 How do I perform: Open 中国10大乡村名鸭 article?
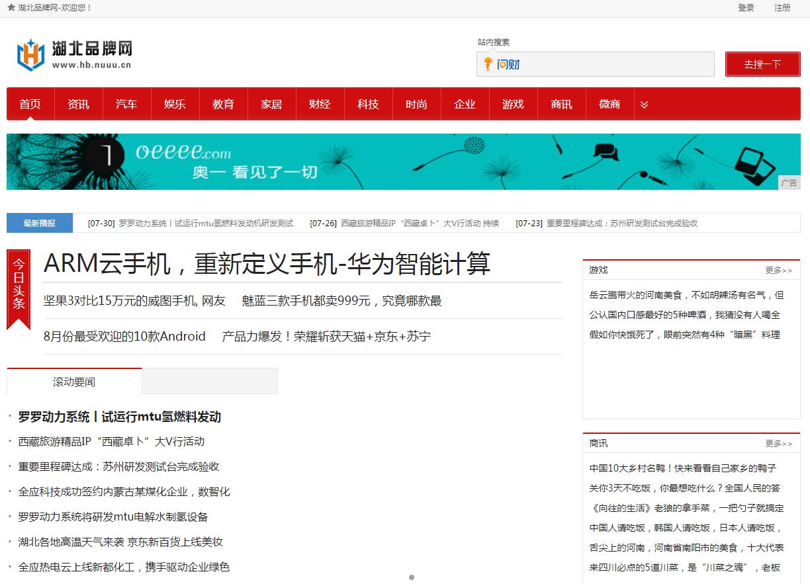click(683, 468)
